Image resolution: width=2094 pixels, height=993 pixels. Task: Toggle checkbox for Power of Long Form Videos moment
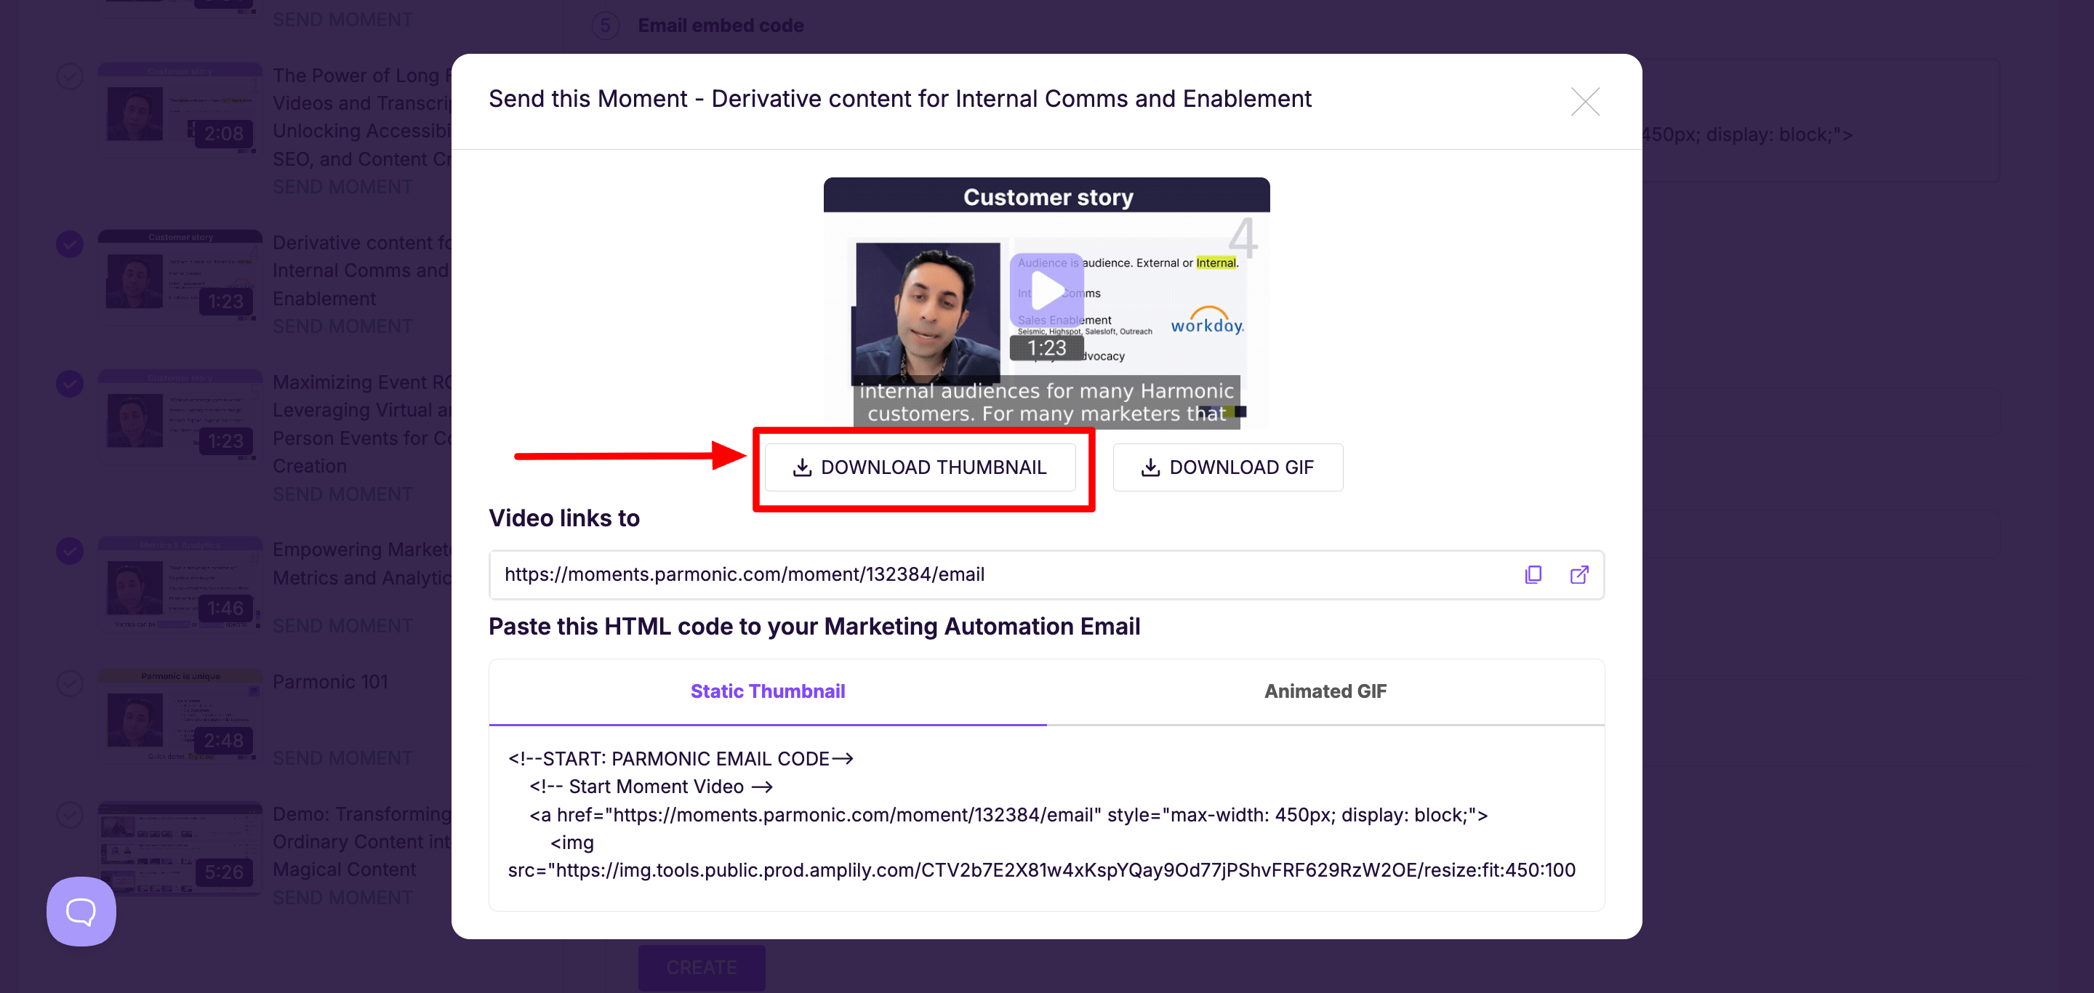click(70, 77)
